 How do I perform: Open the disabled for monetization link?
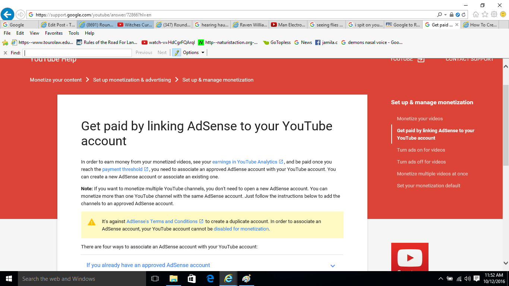[x=241, y=229]
